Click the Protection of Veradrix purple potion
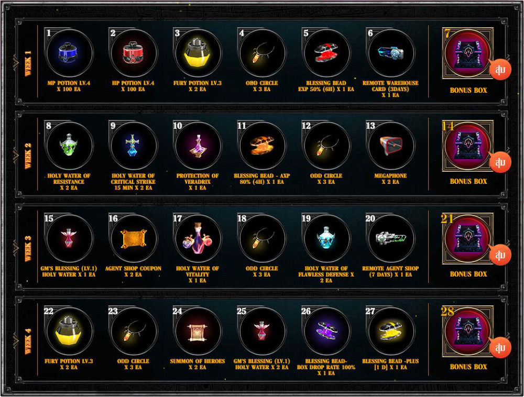The image size is (524, 397). coord(198,146)
